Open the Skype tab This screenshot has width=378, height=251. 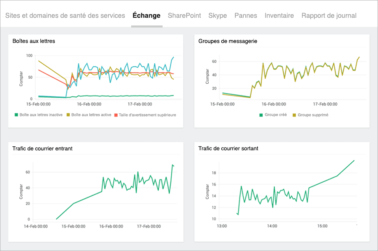point(218,16)
